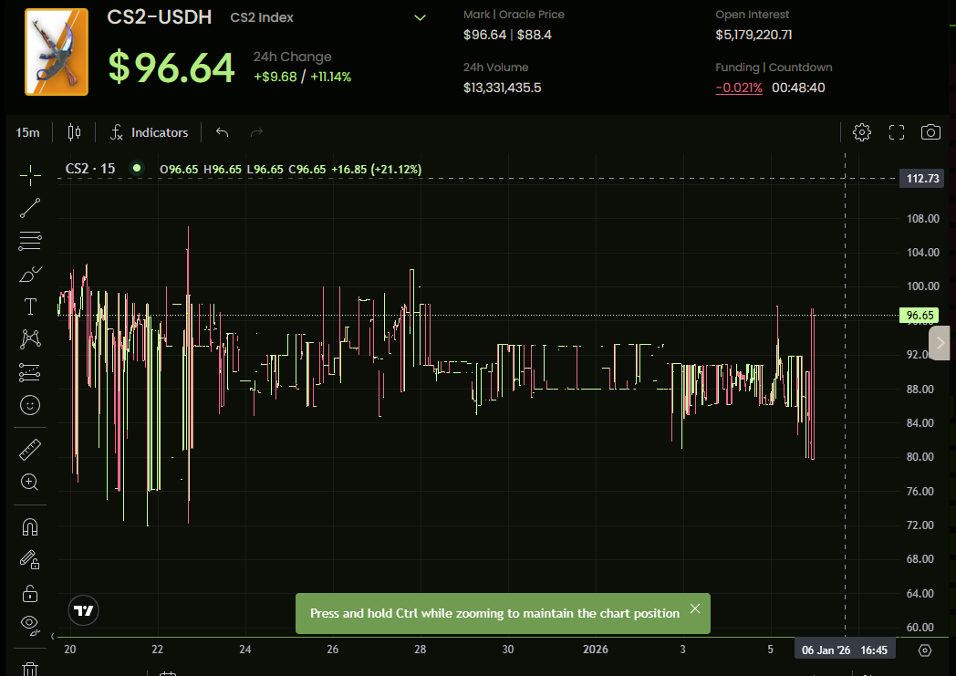Click the +$9.68 / +11.14% change value
The height and width of the screenshot is (676, 956).
click(303, 77)
